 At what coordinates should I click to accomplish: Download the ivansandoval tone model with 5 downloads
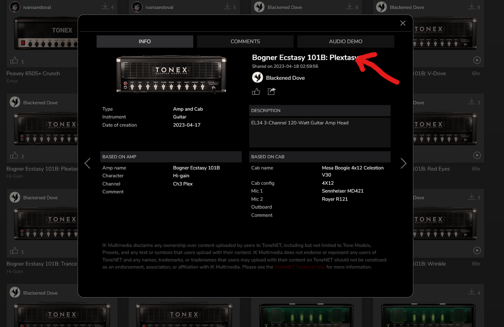[x=227, y=6]
